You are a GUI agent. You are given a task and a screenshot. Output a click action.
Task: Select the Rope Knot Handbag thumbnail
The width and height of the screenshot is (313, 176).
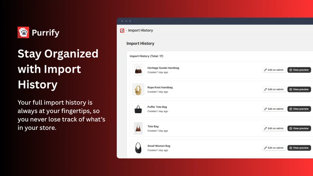(138, 90)
